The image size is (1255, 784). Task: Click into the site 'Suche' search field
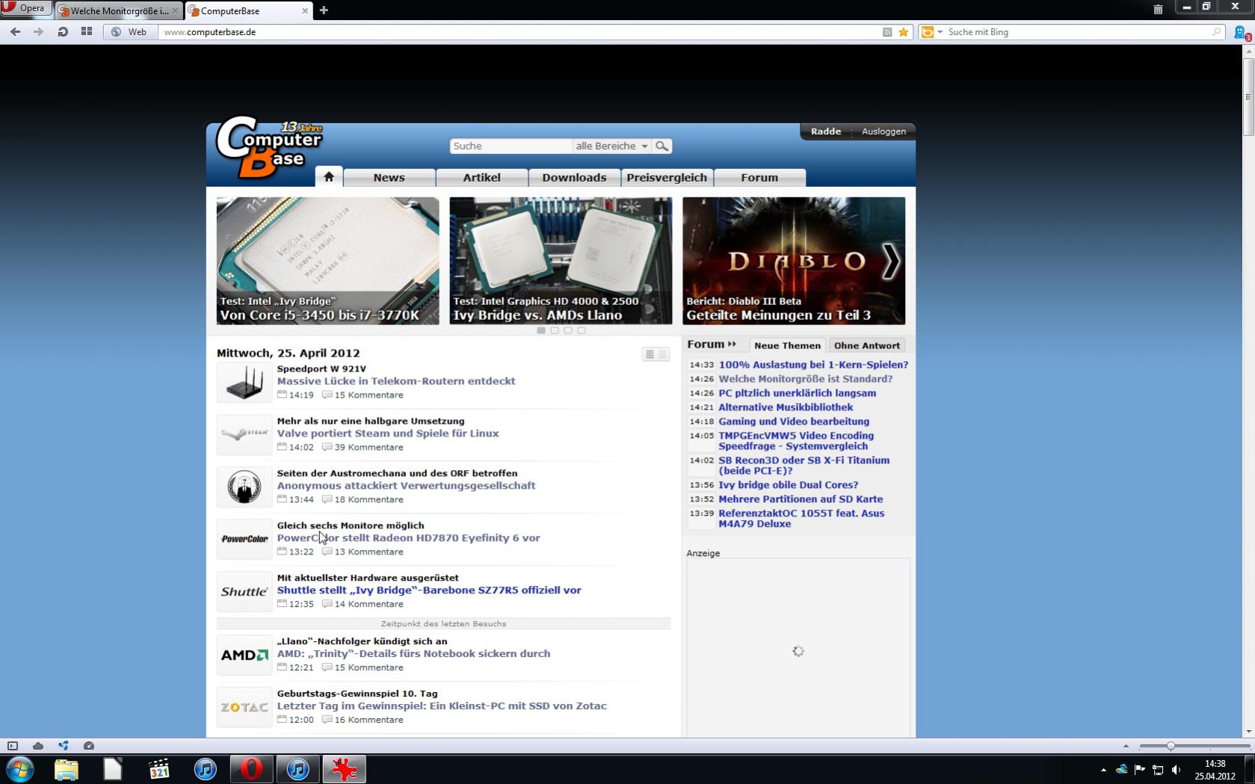(511, 146)
